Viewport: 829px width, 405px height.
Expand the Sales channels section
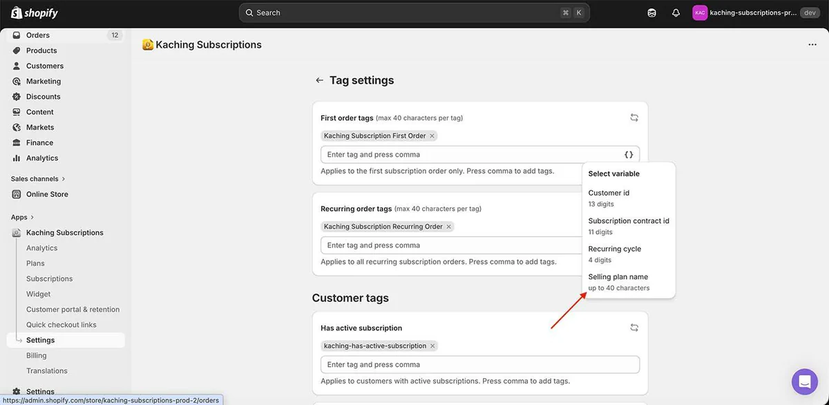click(x=38, y=179)
